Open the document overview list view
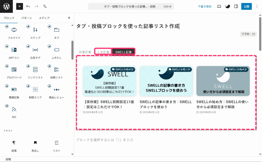Image resolution: width=262 pixels, height=162 pixels. (45, 6)
